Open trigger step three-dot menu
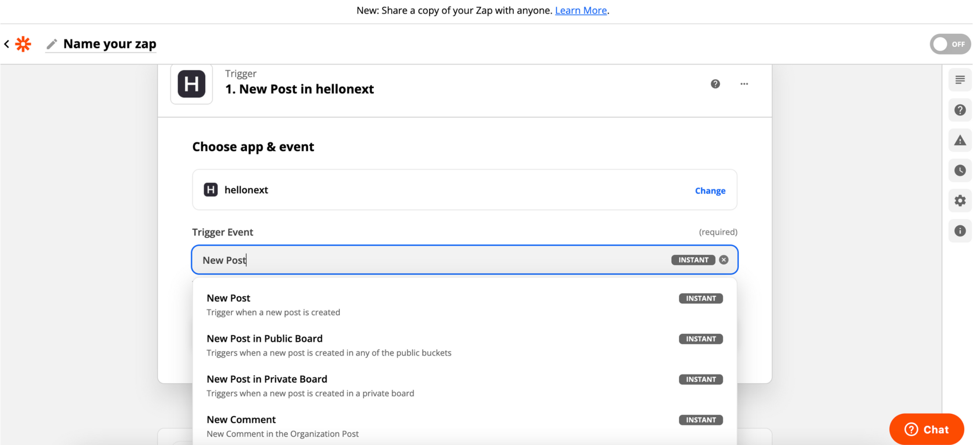 point(744,84)
